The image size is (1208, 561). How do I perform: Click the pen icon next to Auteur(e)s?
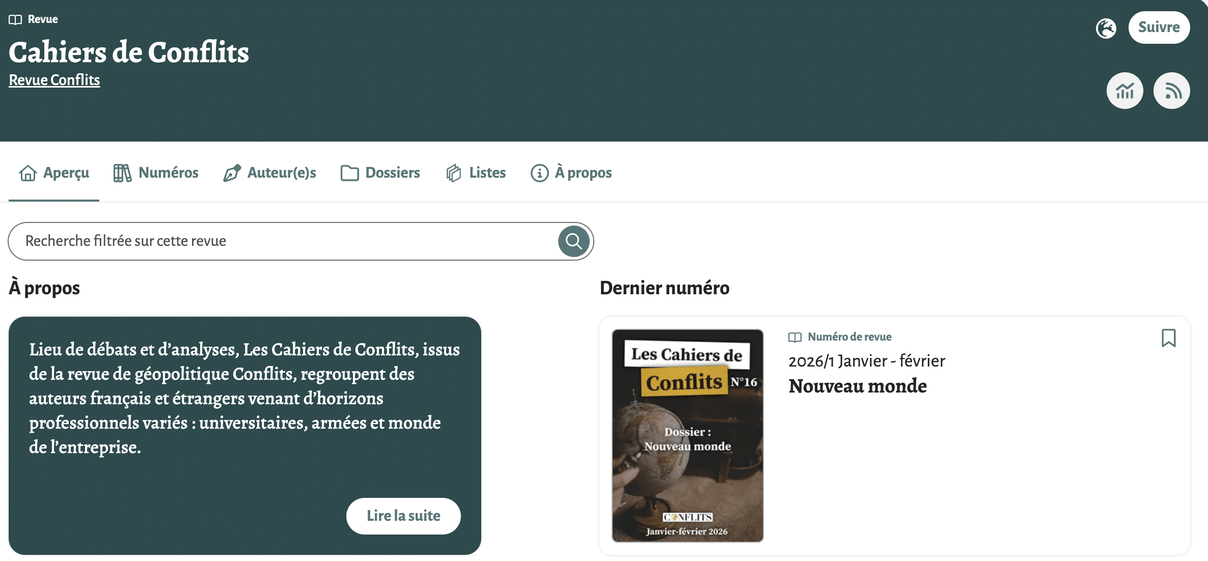pyautogui.click(x=232, y=173)
